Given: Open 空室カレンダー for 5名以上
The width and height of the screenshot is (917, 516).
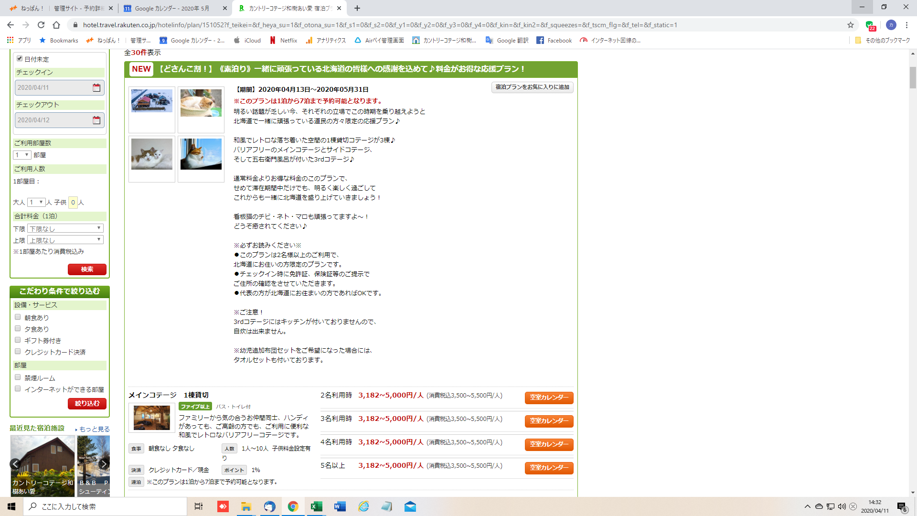Looking at the screenshot, I should pyautogui.click(x=549, y=468).
